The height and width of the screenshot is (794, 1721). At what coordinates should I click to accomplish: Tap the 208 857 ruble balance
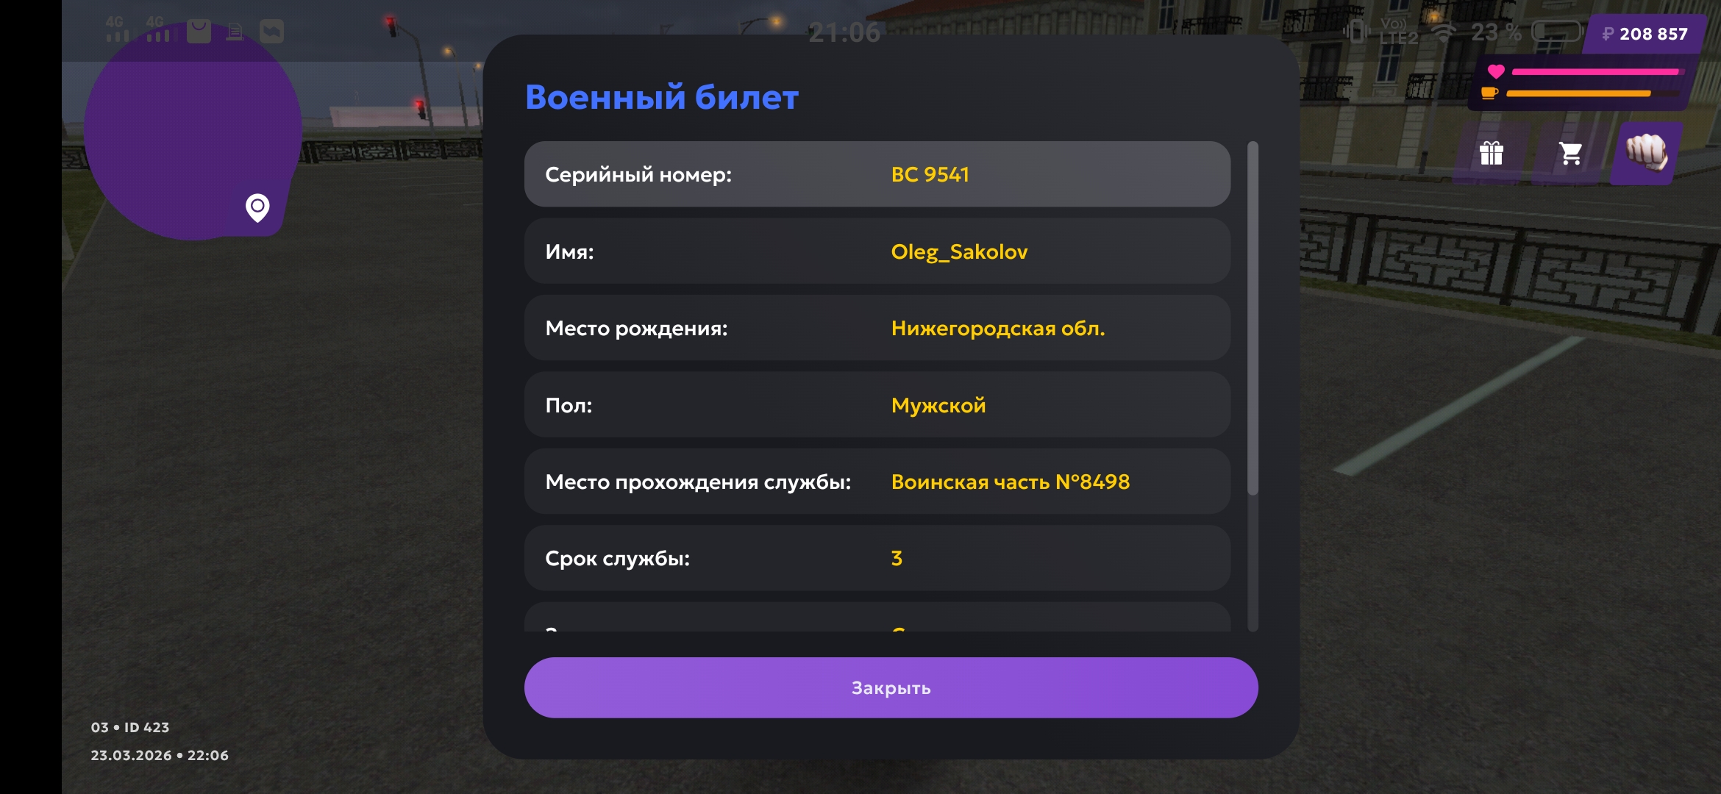pyautogui.click(x=1645, y=34)
